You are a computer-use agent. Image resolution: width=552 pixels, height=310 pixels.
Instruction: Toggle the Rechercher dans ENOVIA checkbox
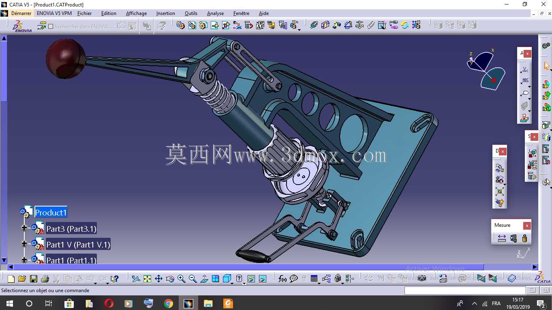coord(51,26)
